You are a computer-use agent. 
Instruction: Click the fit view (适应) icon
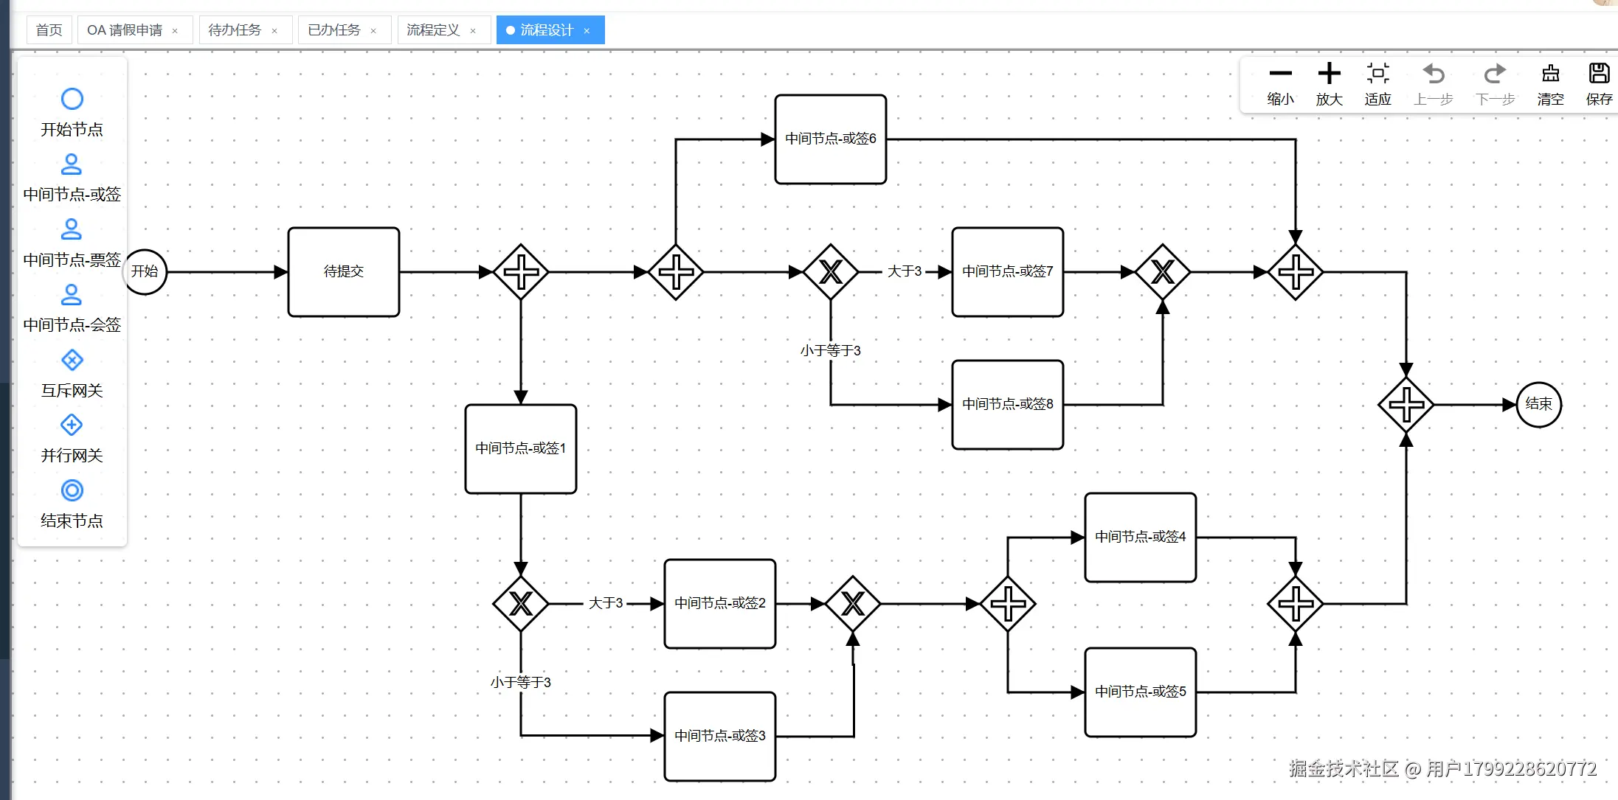pos(1377,74)
